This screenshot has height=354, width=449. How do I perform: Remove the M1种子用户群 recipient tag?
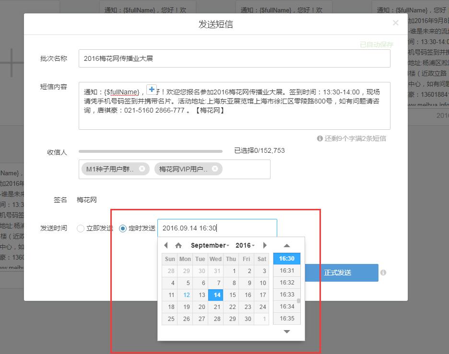(142, 169)
